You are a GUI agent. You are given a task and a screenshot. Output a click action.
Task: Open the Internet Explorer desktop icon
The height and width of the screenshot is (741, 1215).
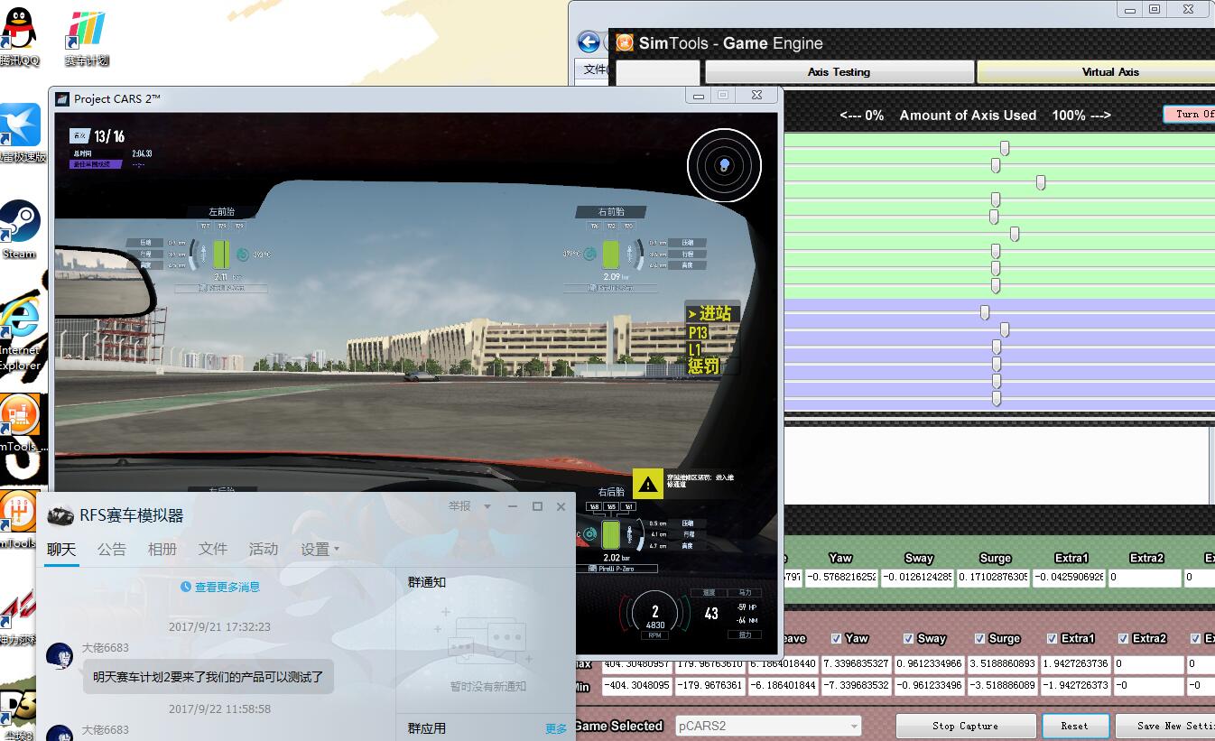[20, 335]
